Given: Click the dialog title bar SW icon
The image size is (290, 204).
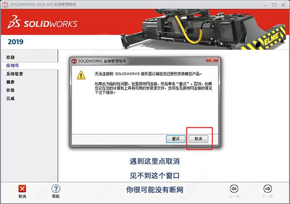Looking at the screenshot, I should (74, 61).
